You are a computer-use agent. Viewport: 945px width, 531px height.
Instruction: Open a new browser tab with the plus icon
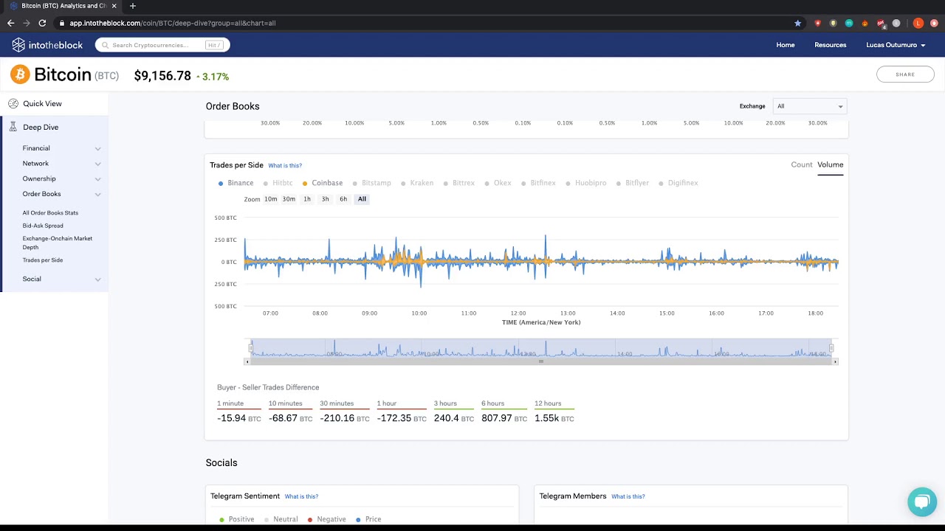coord(133,6)
